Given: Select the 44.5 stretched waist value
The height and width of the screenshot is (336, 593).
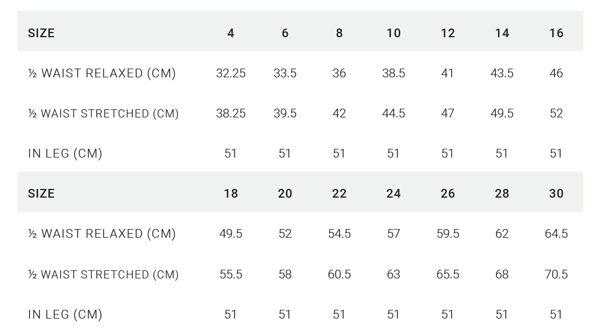Looking at the screenshot, I should point(394,113).
